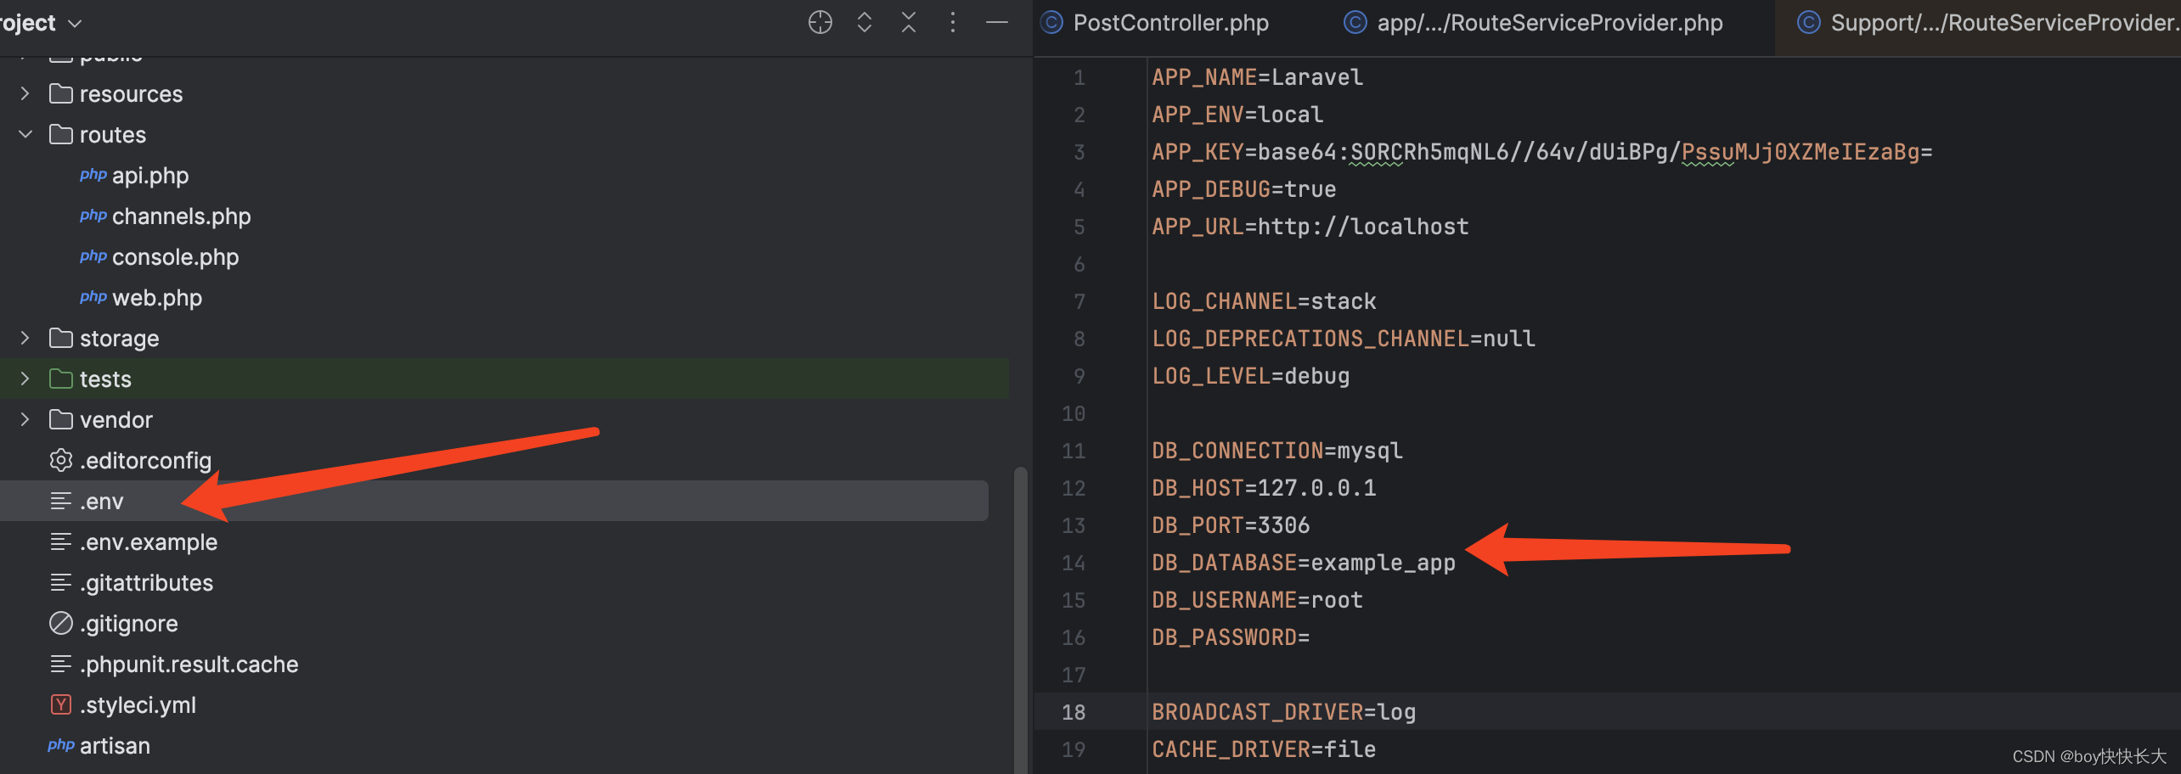The image size is (2181, 774).
Task: Expand the tests folder
Action: (x=25, y=379)
